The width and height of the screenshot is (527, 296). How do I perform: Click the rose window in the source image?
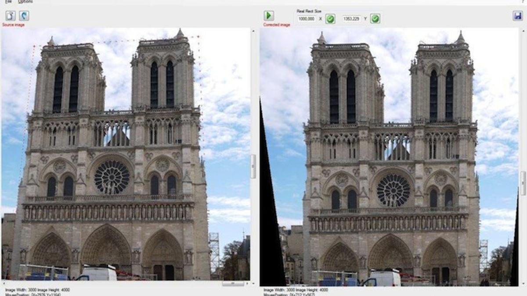pyautogui.click(x=112, y=177)
